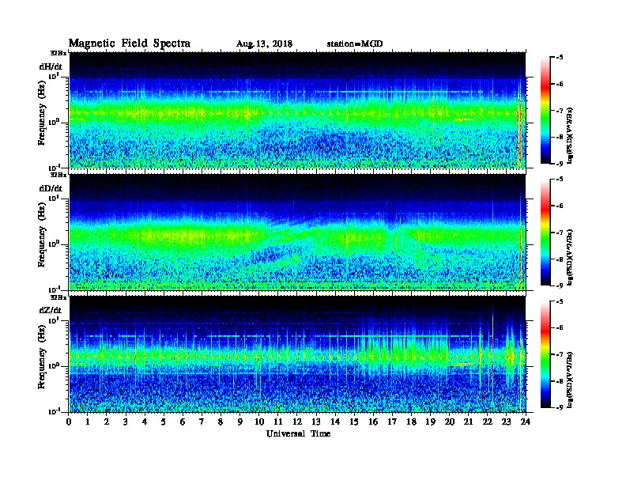The height and width of the screenshot is (484, 626).
Task: Click the '-9' tick on dH/dt color bar
Action: [x=559, y=164]
